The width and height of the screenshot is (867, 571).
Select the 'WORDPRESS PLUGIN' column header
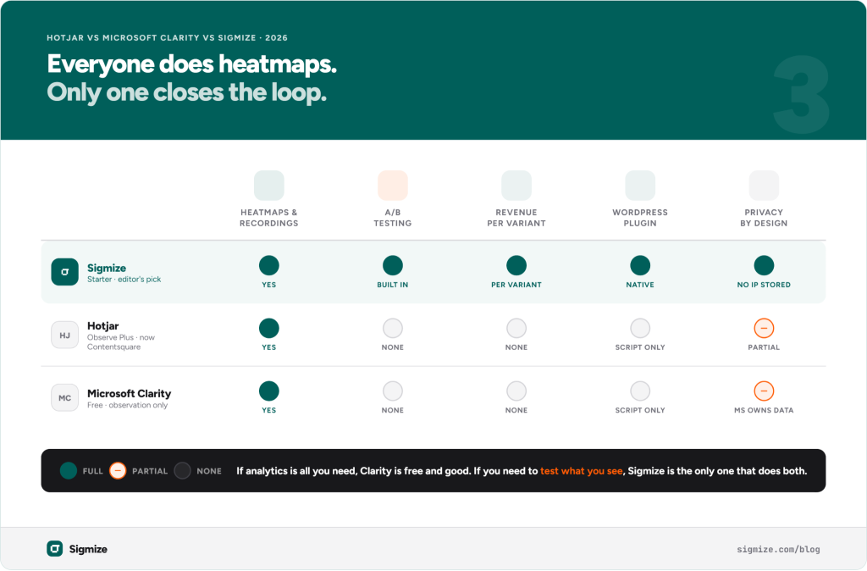click(640, 218)
